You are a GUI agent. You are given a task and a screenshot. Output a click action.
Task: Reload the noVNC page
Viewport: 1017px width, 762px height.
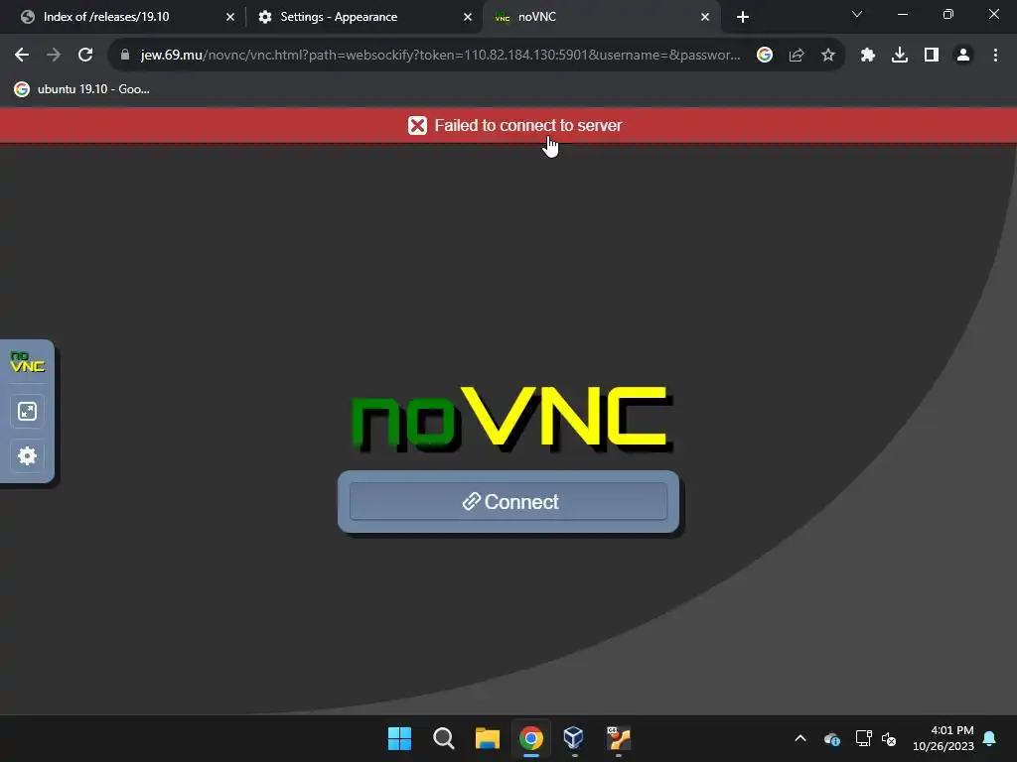(85, 56)
